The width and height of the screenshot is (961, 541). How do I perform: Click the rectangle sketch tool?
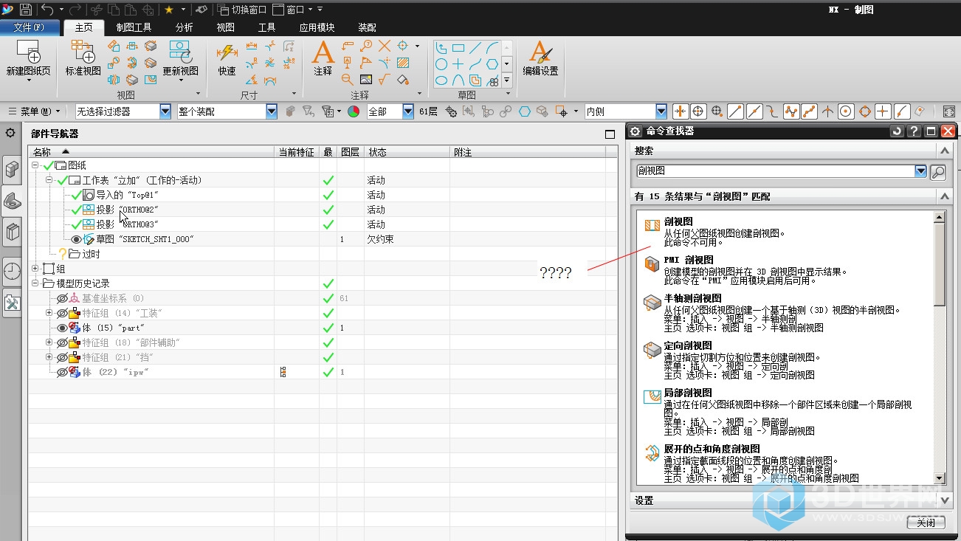point(458,47)
